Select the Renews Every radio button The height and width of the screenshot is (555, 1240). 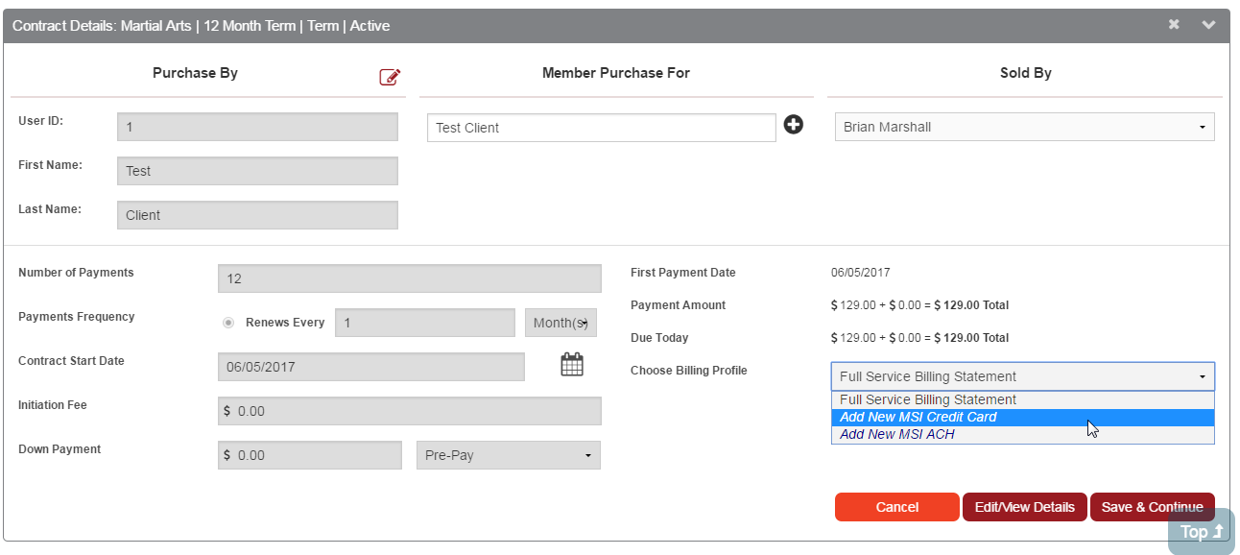pos(228,323)
